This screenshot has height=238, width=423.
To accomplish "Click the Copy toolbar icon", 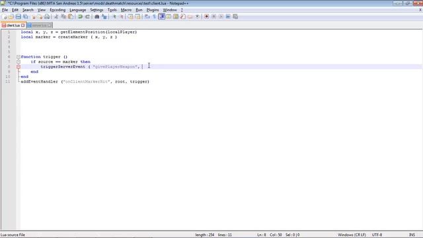I will (x=63, y=17).
